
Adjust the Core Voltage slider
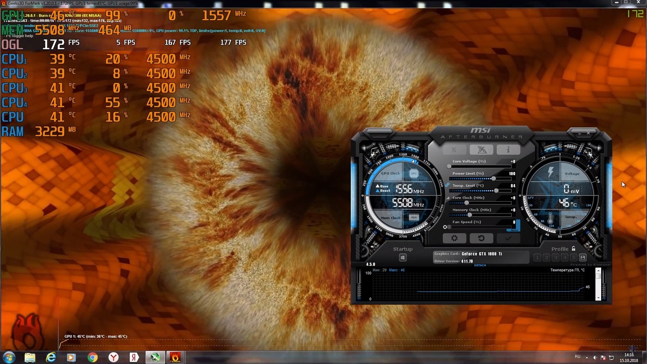click(480, 166)
